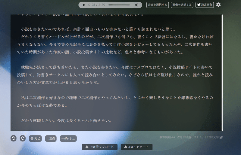The width and height of the screenshot is (241, 155).
Task: Redo the last undone edit
Action: [x=23, y=138]
